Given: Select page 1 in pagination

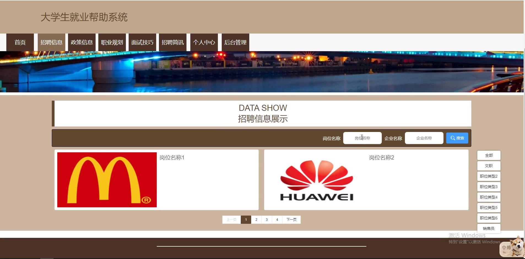Looking at the screenshot, I should click(246, 220).
